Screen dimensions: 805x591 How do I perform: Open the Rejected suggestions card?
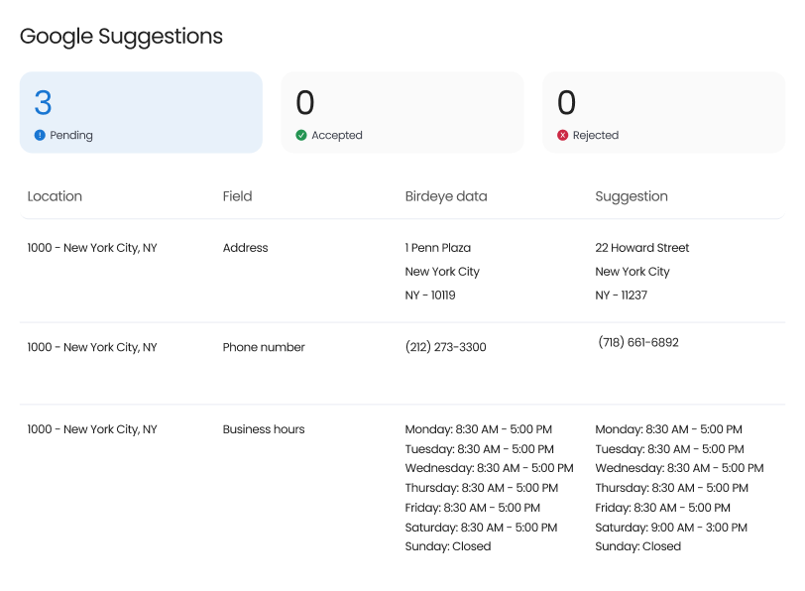click(663, 112)
